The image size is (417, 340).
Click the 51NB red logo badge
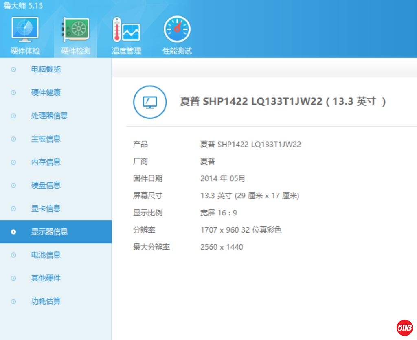(404, 327)
